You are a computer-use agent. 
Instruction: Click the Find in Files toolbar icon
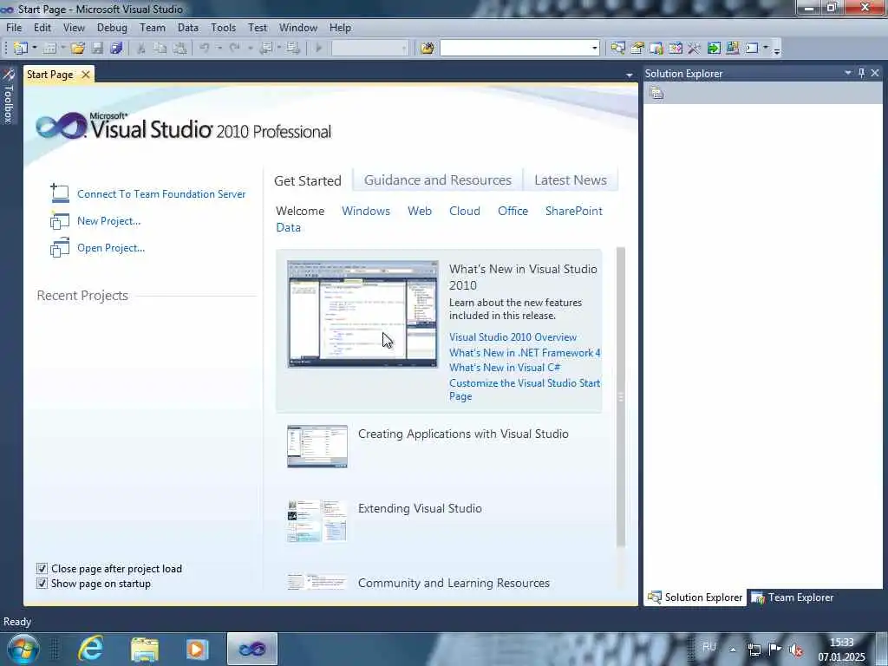427,49
